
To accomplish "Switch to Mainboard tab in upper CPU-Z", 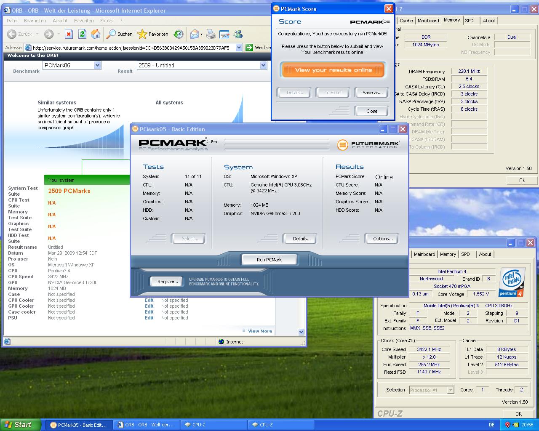I will 428,21.
